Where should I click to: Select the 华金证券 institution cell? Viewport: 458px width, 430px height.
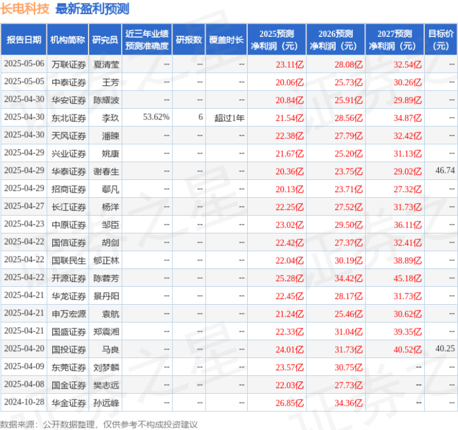pyautogui.click(x=69, y=403)
